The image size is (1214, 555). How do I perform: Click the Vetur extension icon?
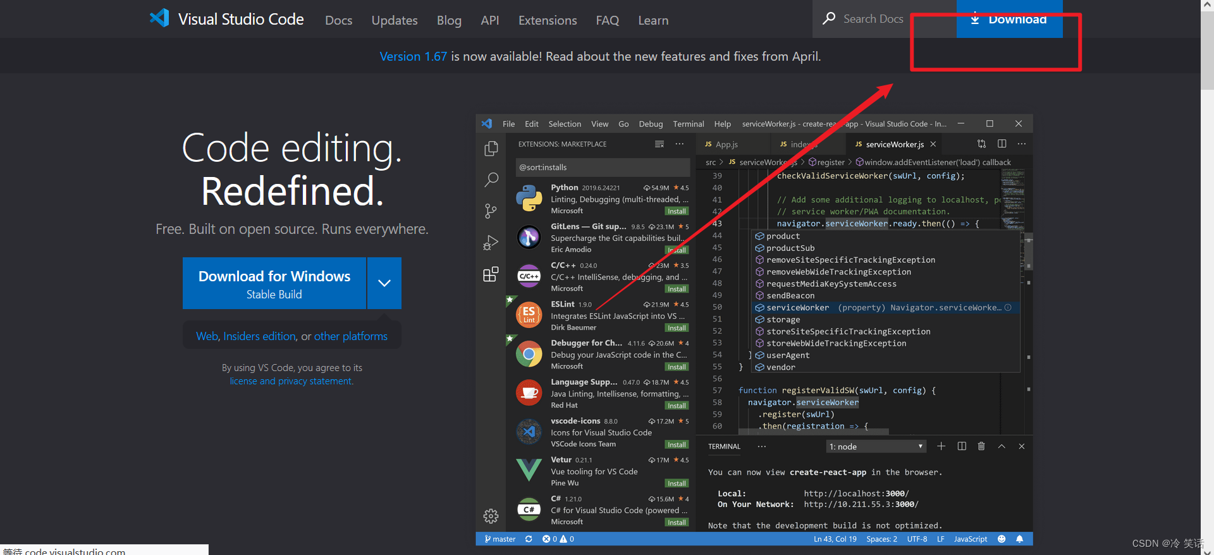click(x=529, y=470)
